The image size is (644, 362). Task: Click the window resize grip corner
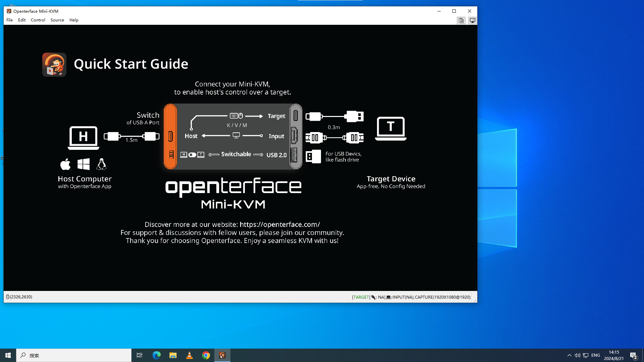pos(475,301)
